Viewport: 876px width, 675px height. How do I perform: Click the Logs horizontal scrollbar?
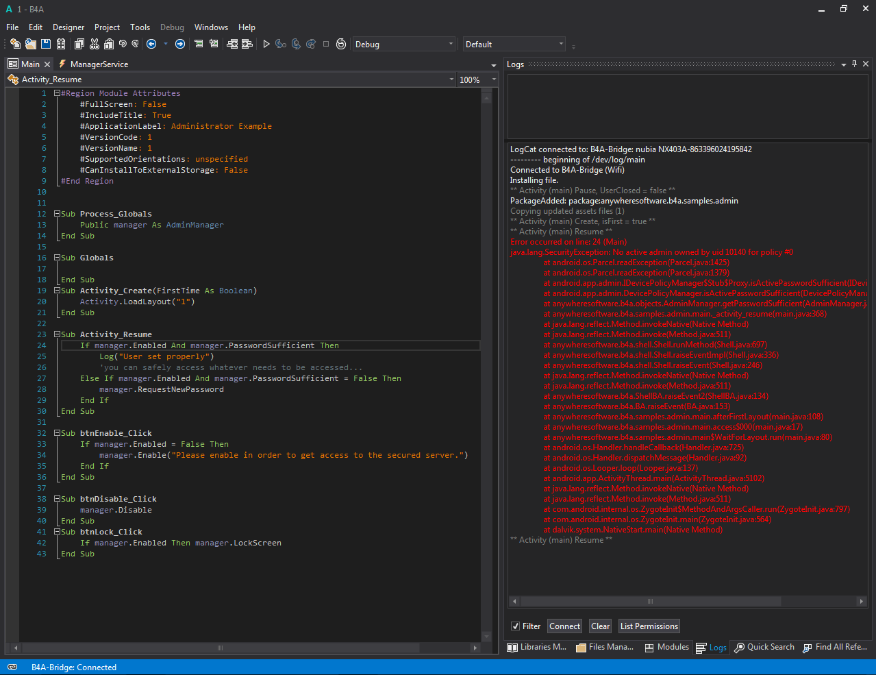point(651,601)
